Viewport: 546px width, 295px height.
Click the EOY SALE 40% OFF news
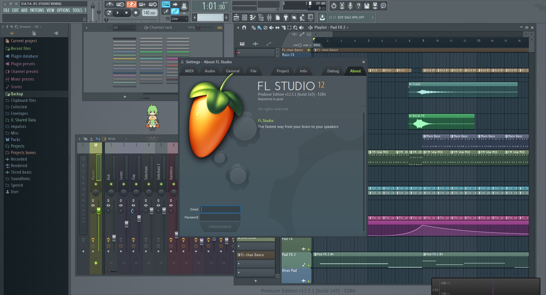350,17
